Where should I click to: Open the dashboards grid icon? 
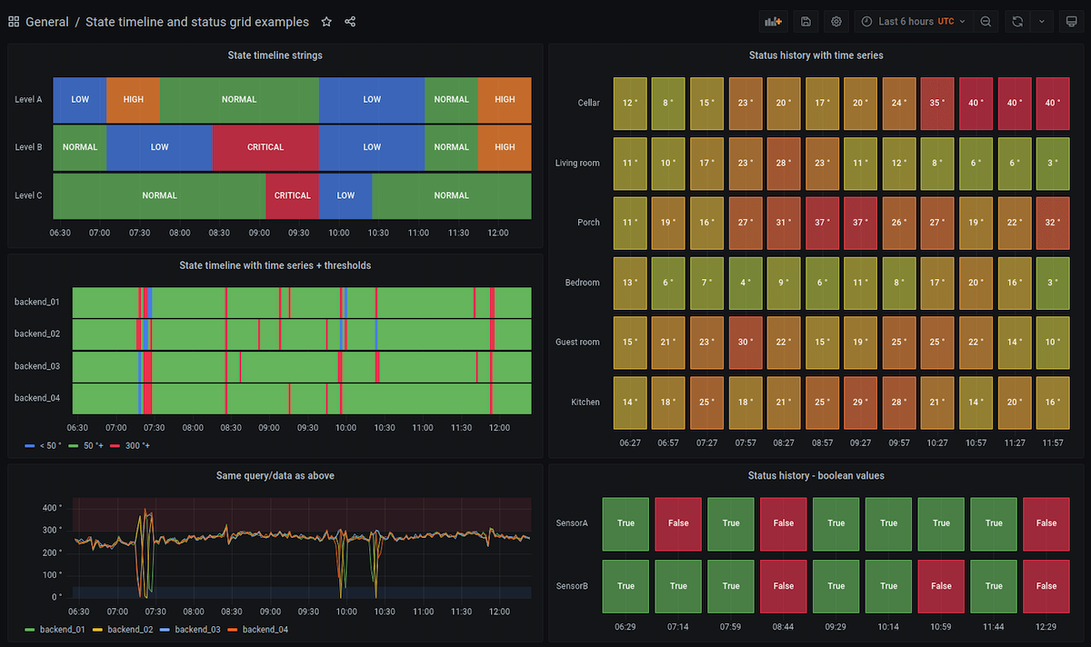13,20
